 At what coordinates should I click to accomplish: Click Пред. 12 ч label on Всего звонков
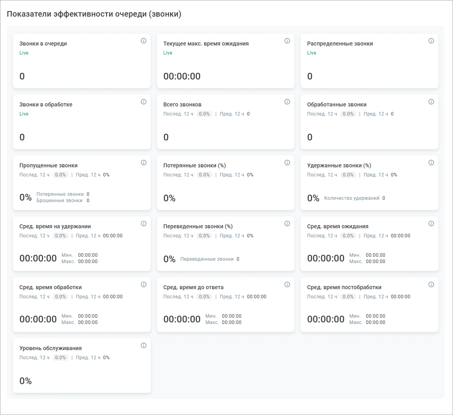click(x=232, y=114)
